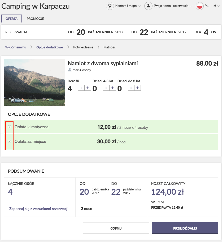This screenshot has height=242, width=222.
Task: Add one child aged 4-6 with plus
Action: 112,88
